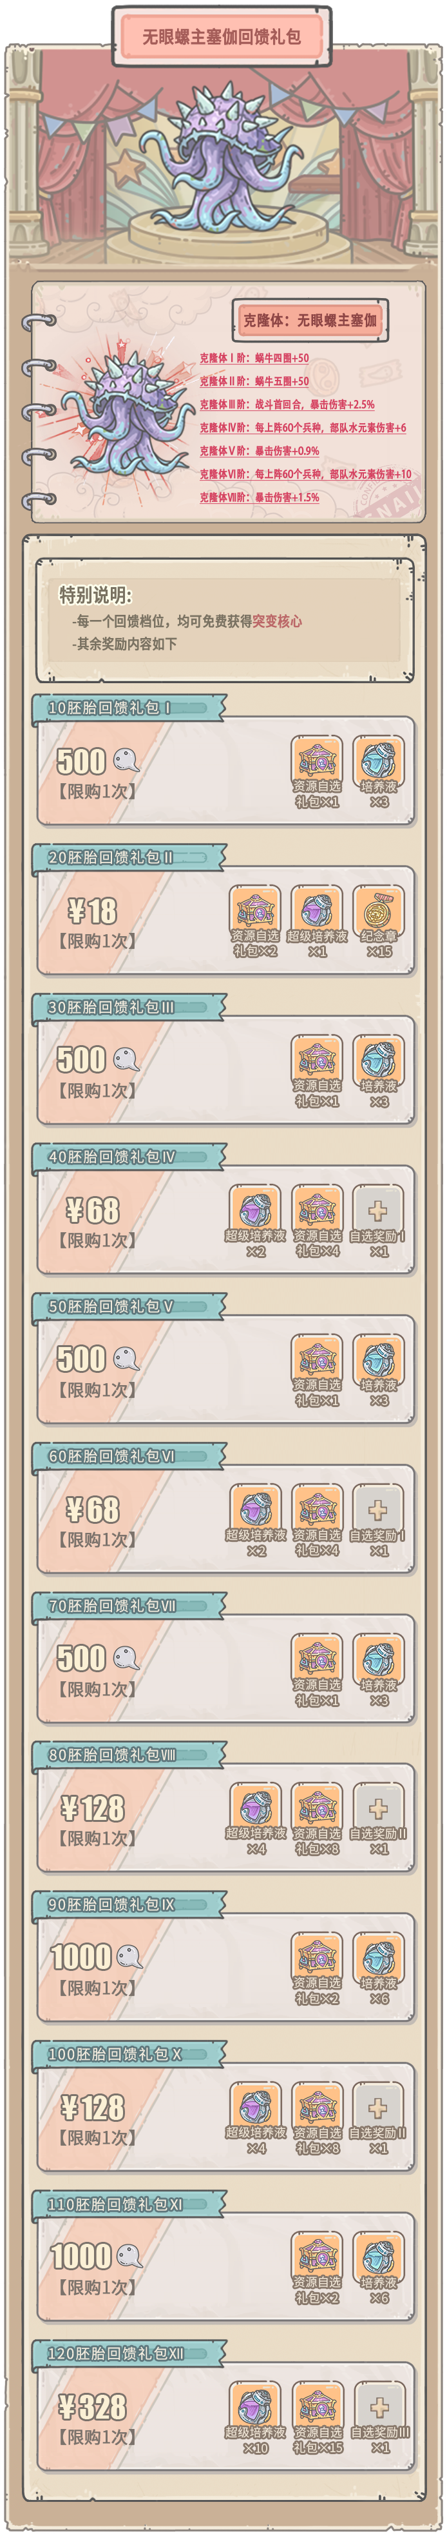Click the 40胚胎回馈礼包IV header tab
This screenshot has height=2538, width=447.
[x=113, y=1157]
